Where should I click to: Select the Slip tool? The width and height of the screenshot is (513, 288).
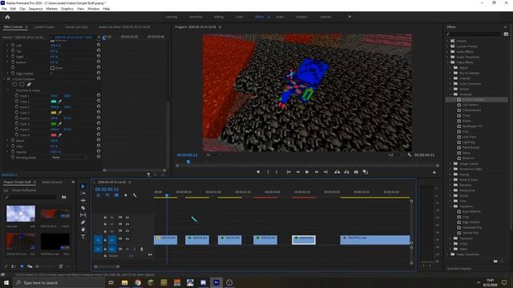coord(83,215)
